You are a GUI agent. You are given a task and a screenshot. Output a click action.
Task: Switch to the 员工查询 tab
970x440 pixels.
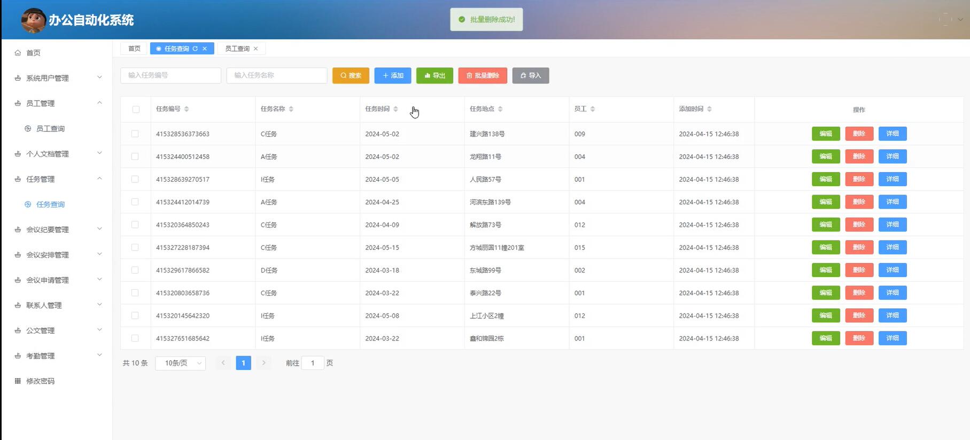[237, 49]
